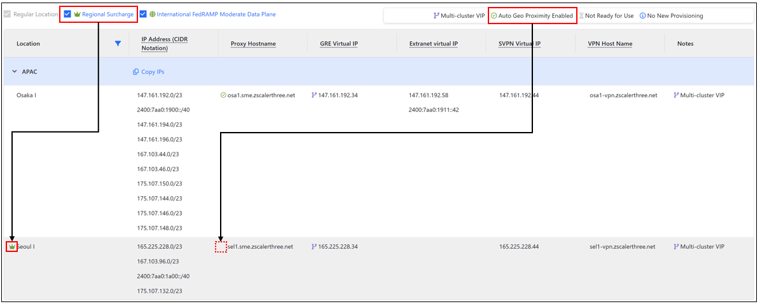The width and height of the screenshot is (760, 304).
Task: Click the IP 167.103.44.0/23
Action: coord(158,154)
